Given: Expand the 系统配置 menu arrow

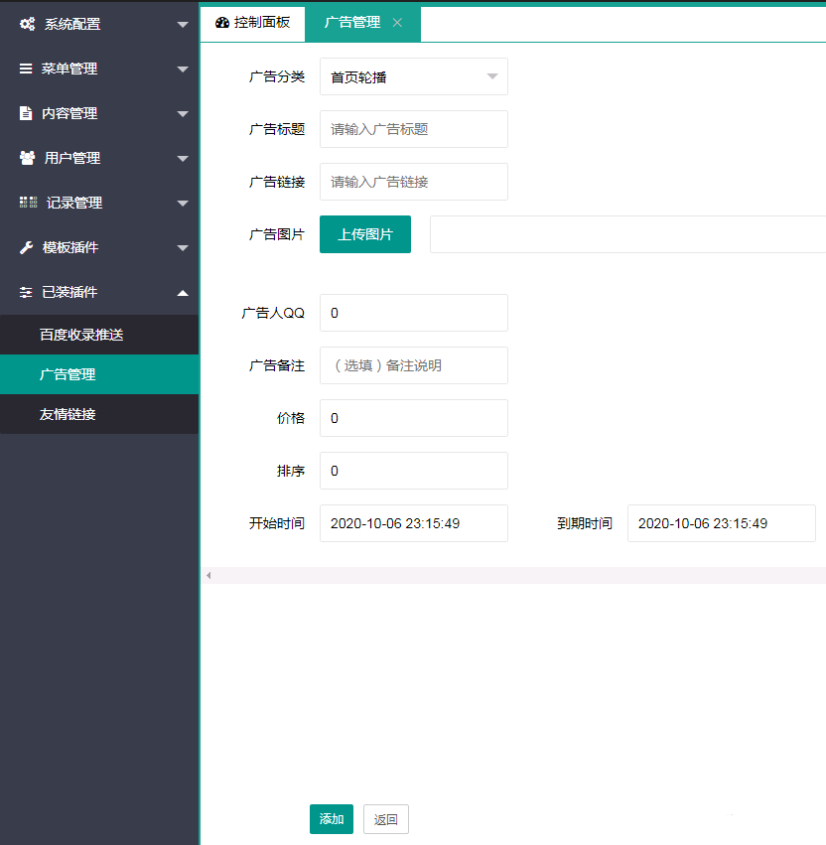Looking at the screenshot, I should pyautogui.click(x=183, y=24).
